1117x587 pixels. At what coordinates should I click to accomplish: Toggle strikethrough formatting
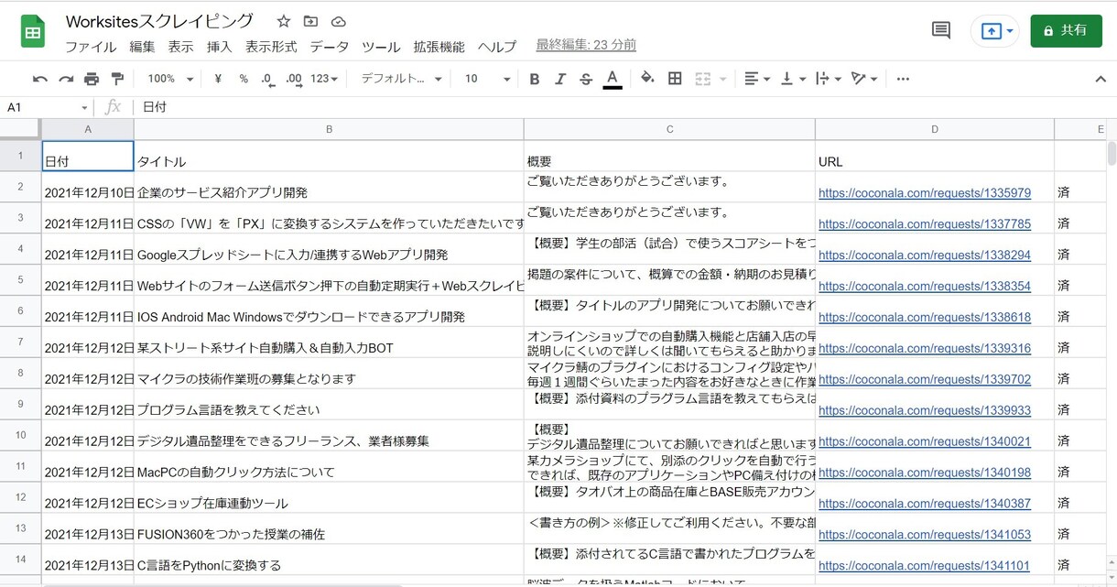pos(586,79)
